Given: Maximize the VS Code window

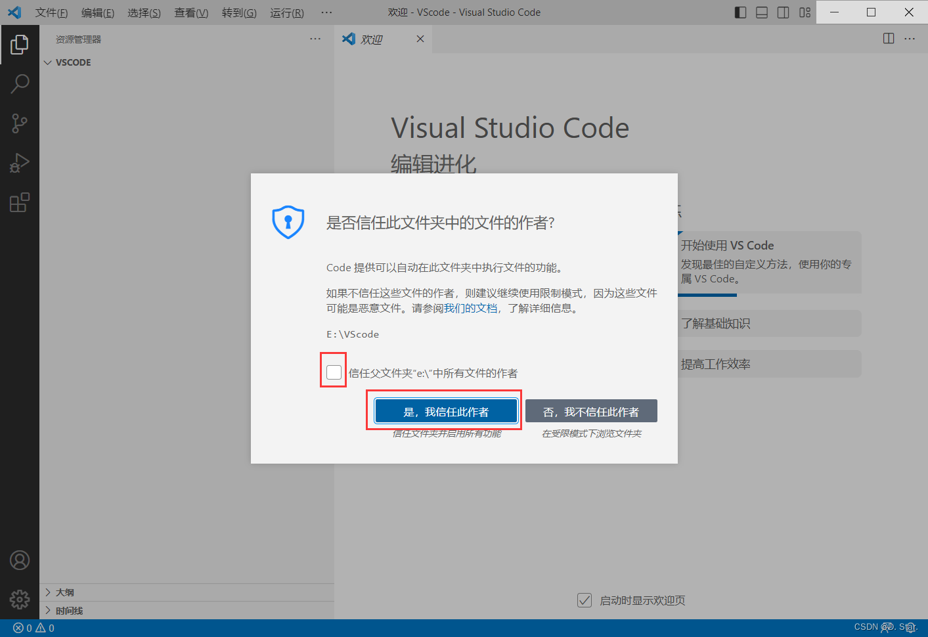Looking at the screenshot, I should click(872, 12).
